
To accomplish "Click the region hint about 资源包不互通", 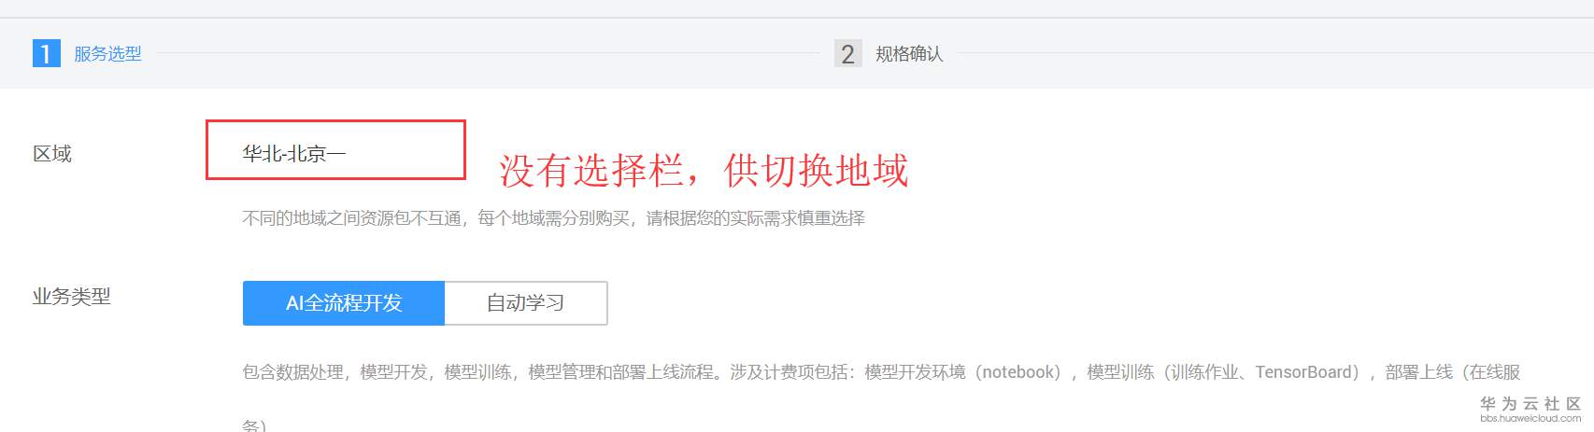I will tap(553, 218).
